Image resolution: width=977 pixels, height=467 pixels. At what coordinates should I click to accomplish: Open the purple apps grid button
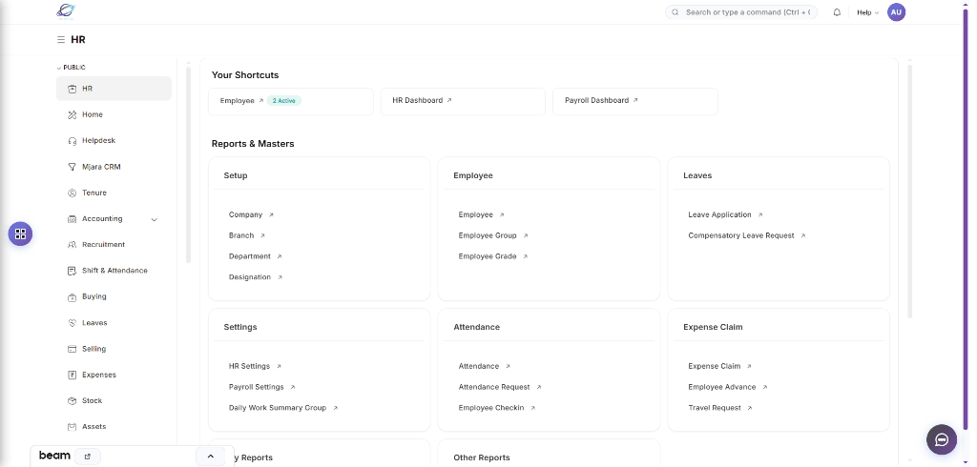coord(20,234)
